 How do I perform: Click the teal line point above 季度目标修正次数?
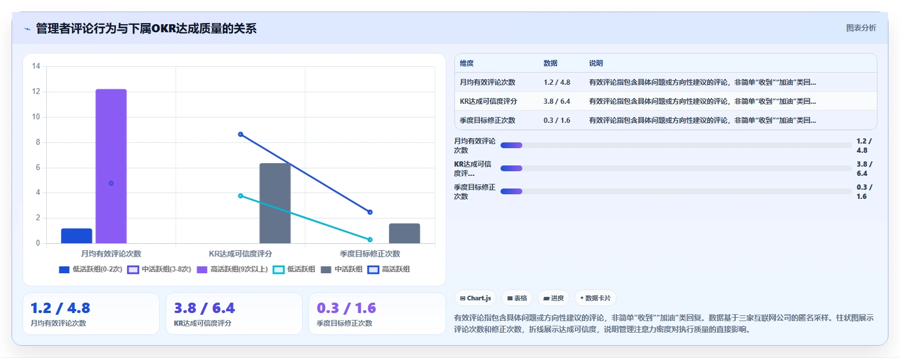tap(370, 239)
